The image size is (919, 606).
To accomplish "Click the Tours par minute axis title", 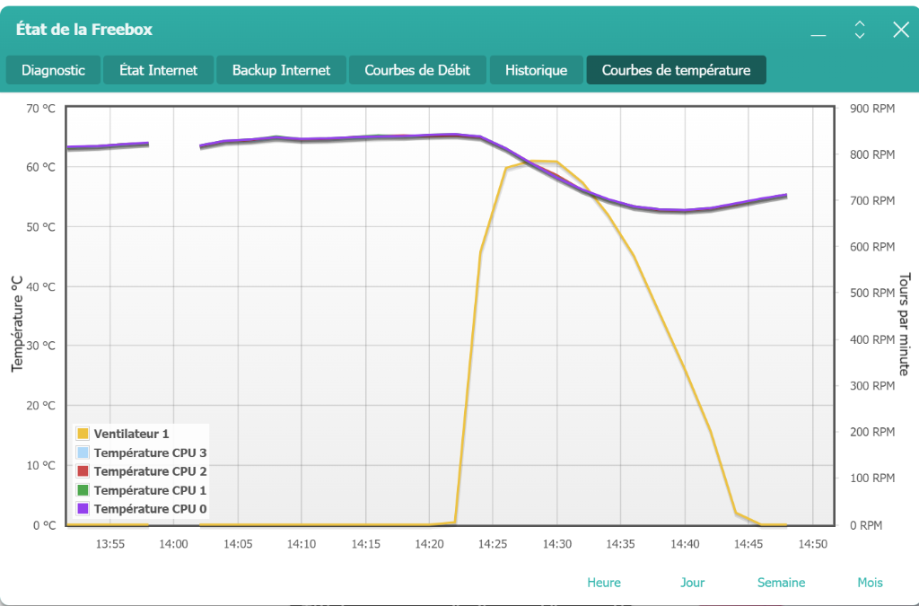I will click(x=905, y=324).
